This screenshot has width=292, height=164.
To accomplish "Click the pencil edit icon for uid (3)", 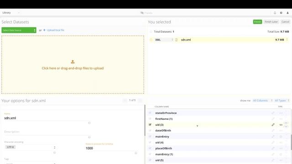I will pos(273,124).
